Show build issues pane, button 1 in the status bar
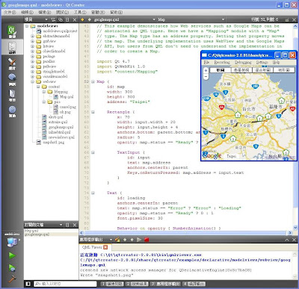The image size is (299, 289). click(112, 284)
